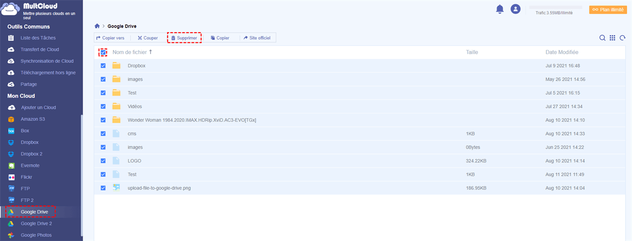The width and height of the screenshot is (632, 241).
Task: Click the Taille column header
Action: (472, 52)
